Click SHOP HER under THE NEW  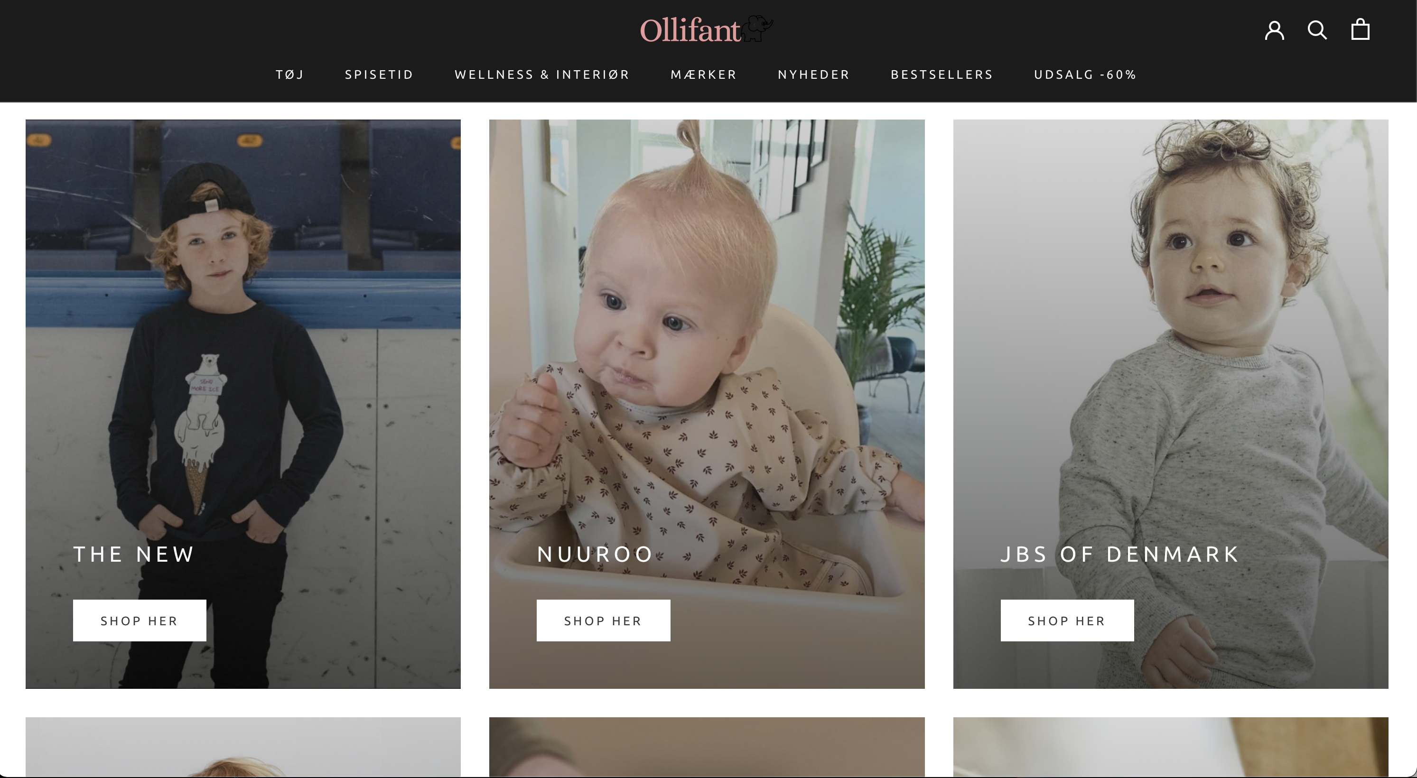tap(140, 621)
